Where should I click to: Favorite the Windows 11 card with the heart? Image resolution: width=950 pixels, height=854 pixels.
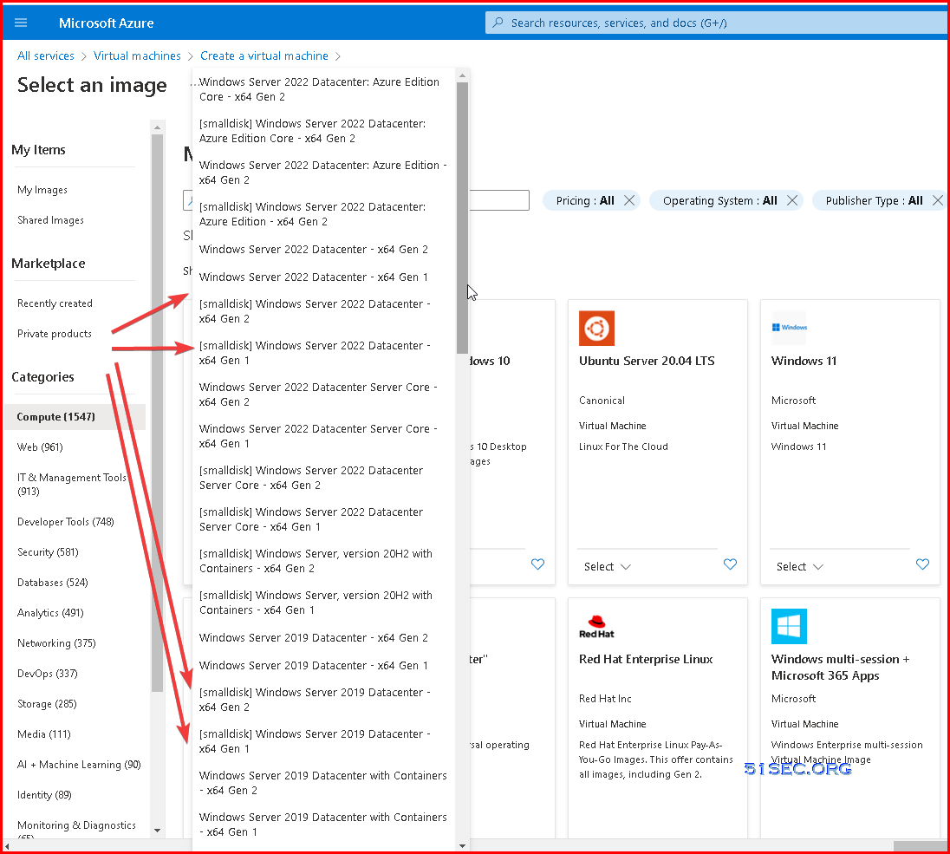point(922,564)
